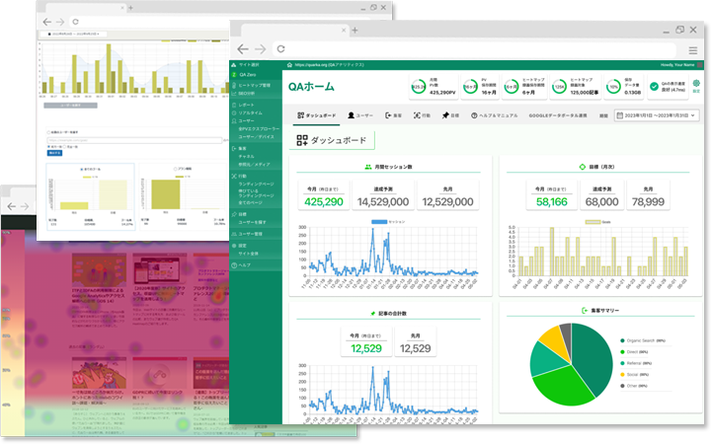Reload the page in the front browser
This screenshot has height=444, width=711.
[x=280, y=49]
